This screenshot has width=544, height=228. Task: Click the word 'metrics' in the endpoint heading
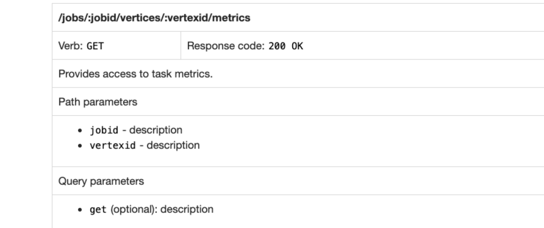[231, 18]
